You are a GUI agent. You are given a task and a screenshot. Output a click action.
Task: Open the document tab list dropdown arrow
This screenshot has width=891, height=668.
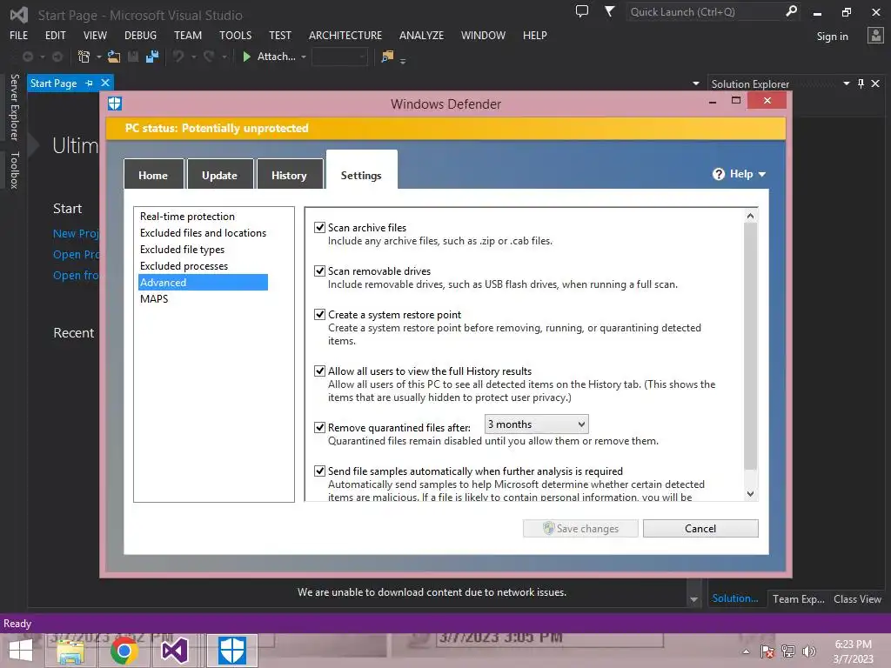(x=695, y=83)
